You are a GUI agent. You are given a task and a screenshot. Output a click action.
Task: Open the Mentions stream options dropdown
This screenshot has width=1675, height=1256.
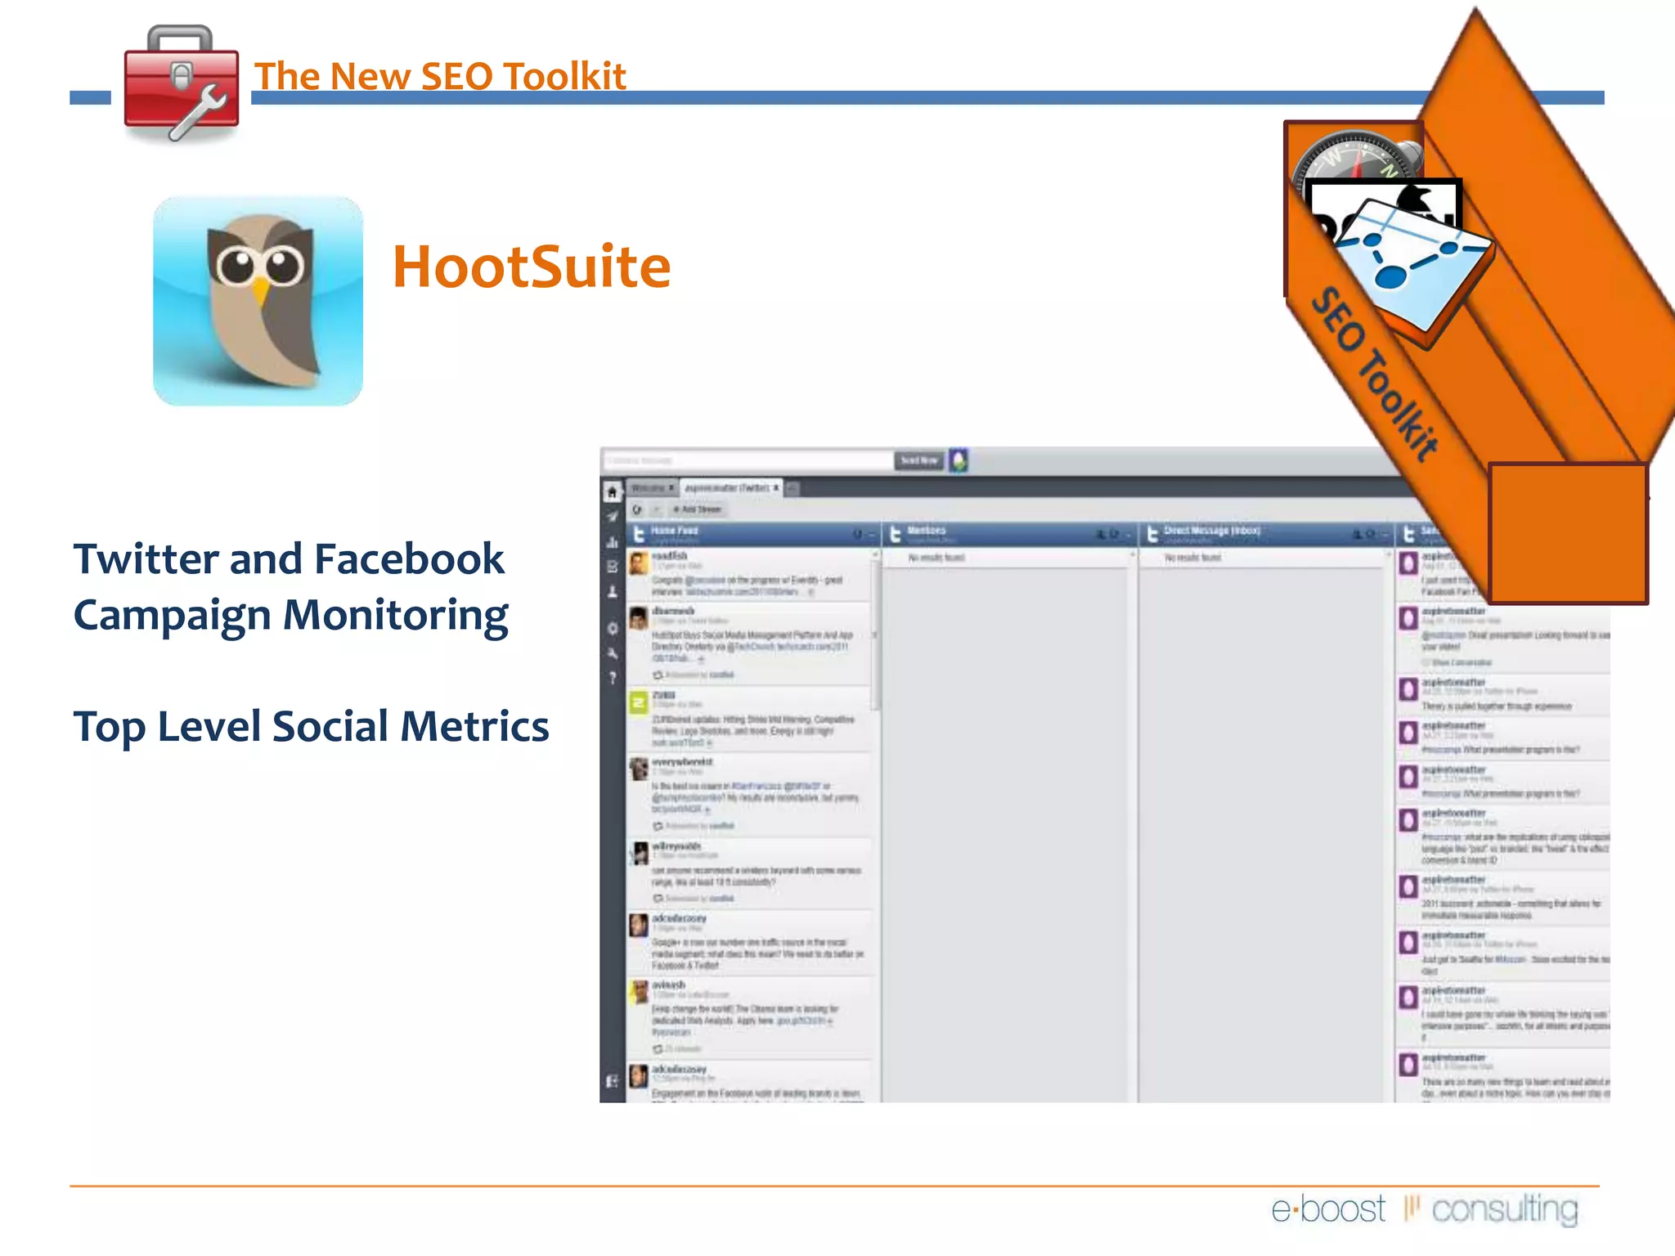coord(1127,534)
